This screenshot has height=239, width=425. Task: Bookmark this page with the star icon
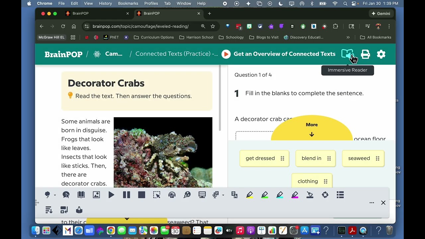(213, 26)
